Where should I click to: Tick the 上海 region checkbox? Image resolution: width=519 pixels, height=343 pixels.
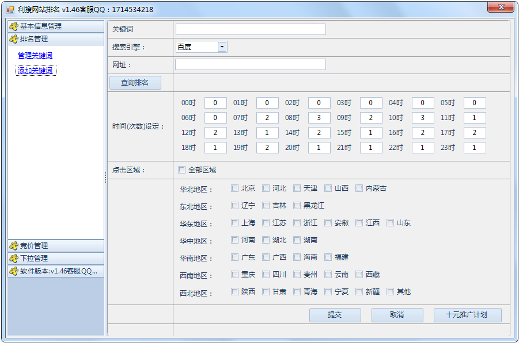pos(234,223)
